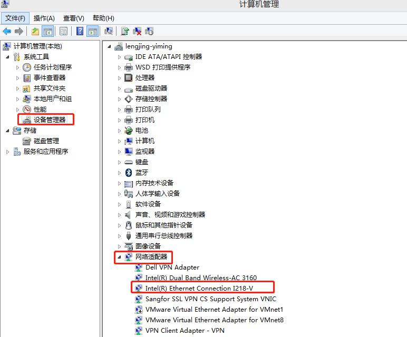Click the Up one level folder icon

pos(35,32)
